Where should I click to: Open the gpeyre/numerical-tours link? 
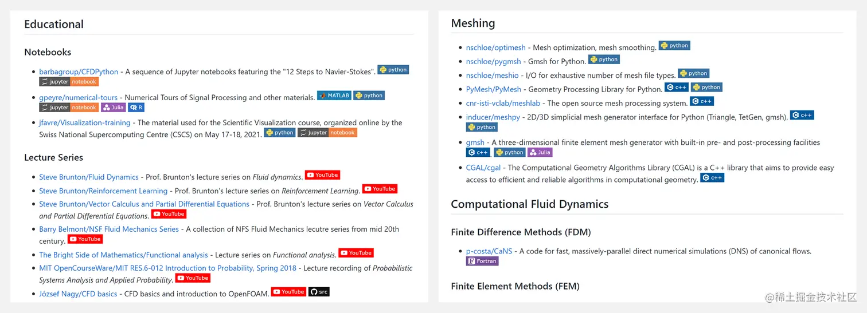pyautogui.click(x=78, y=98)
